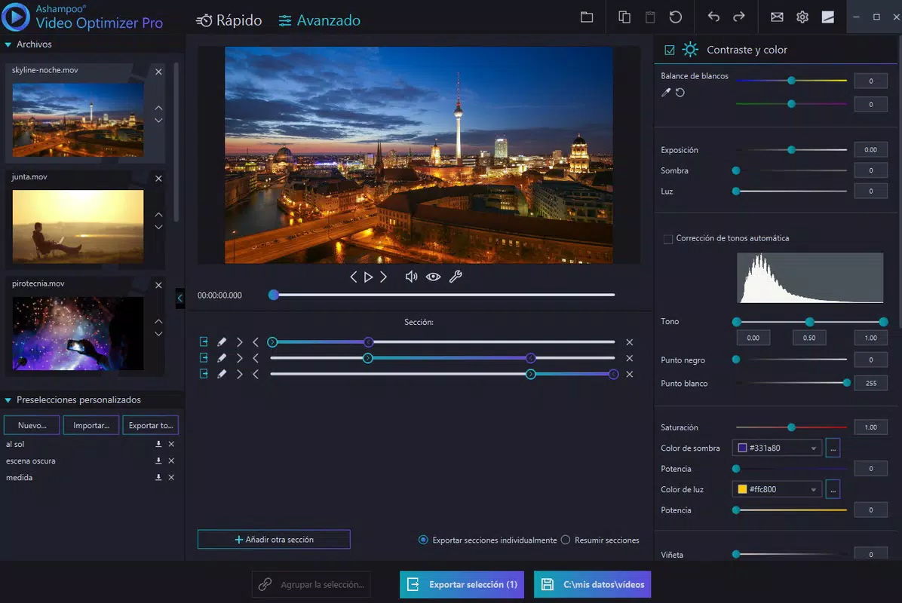
Task: Select Exportar secciones individualmente
Action: pyautogui.click(x=423, y=540)
